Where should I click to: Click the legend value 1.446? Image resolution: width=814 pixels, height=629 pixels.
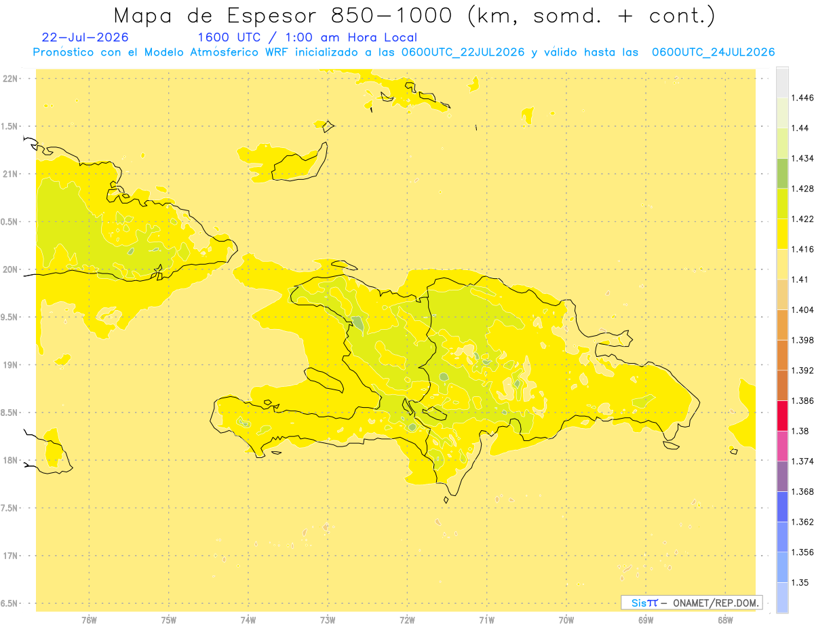802,98
